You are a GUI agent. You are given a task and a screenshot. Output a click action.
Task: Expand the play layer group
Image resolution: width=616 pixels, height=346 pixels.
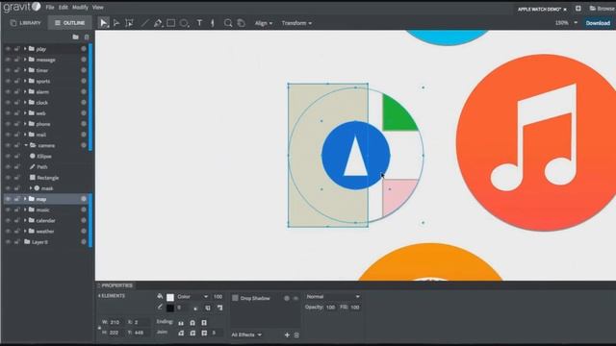pyautogui.click(x=25, y=49)
